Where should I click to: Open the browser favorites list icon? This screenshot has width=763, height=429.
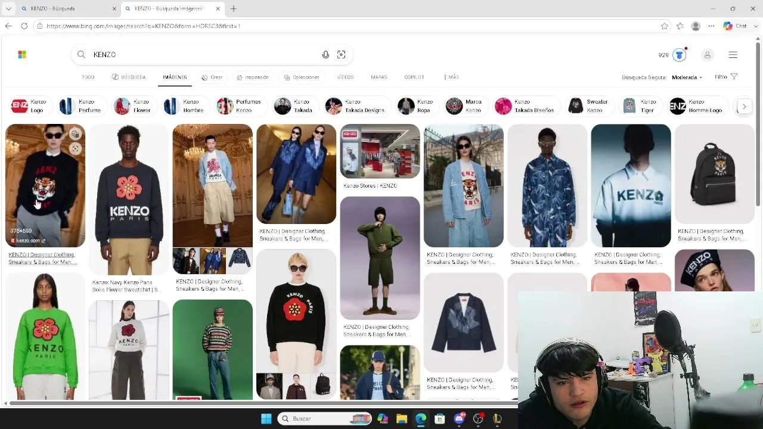pos(680,26)
